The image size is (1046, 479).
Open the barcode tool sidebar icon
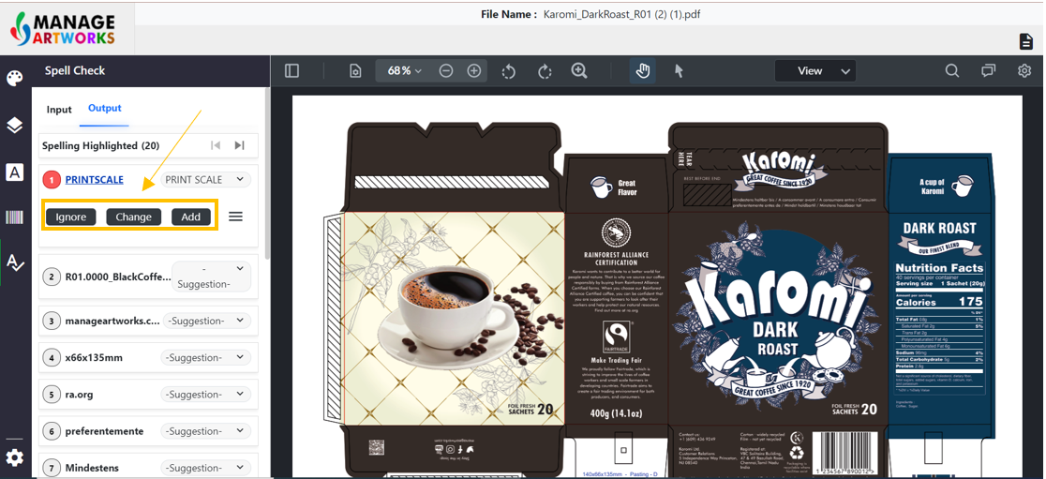pos(14,217)
